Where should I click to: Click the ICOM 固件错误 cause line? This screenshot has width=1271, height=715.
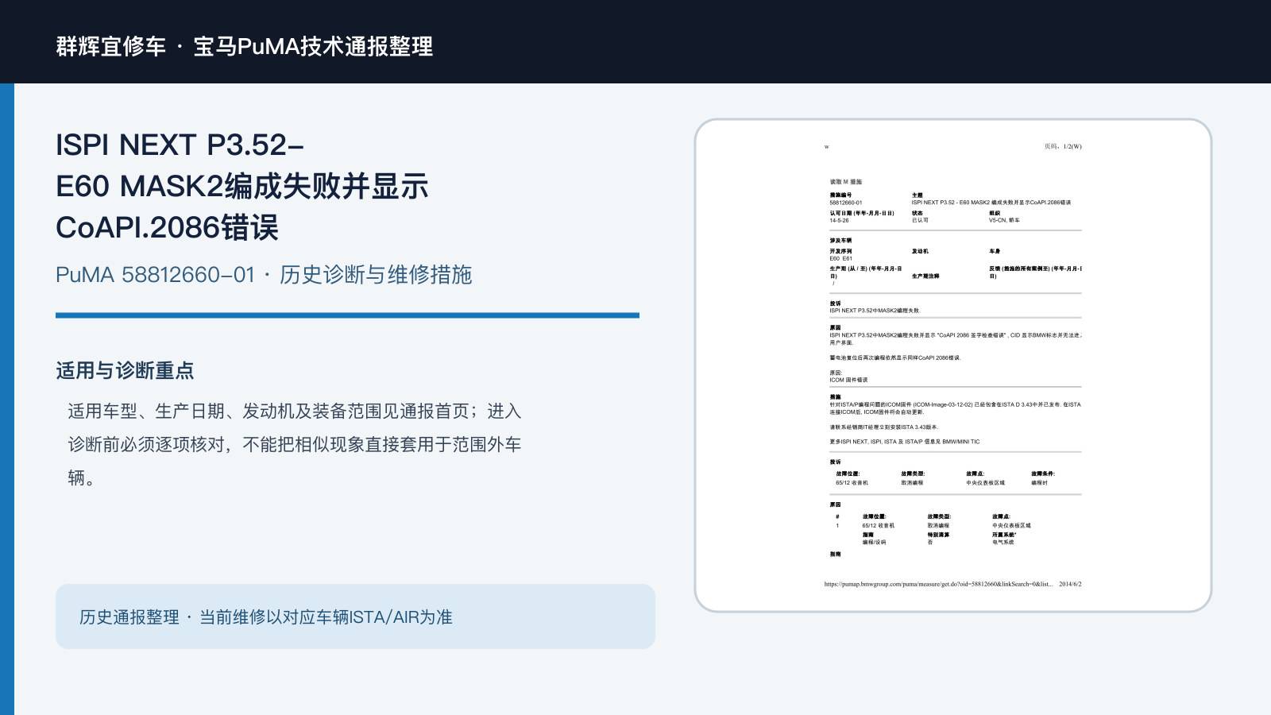[848, 380]
